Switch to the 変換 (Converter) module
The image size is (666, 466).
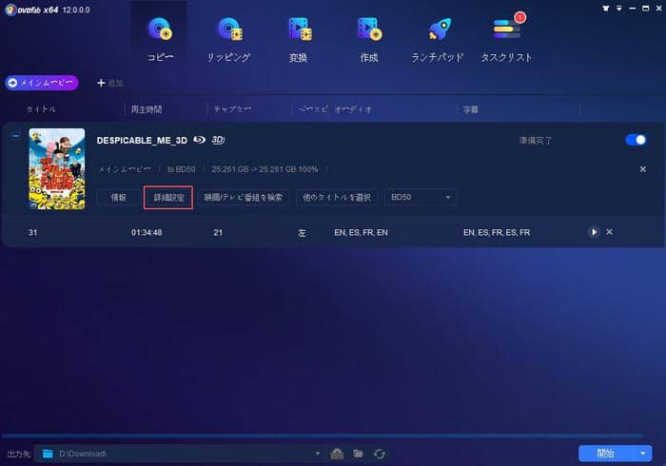298,38
